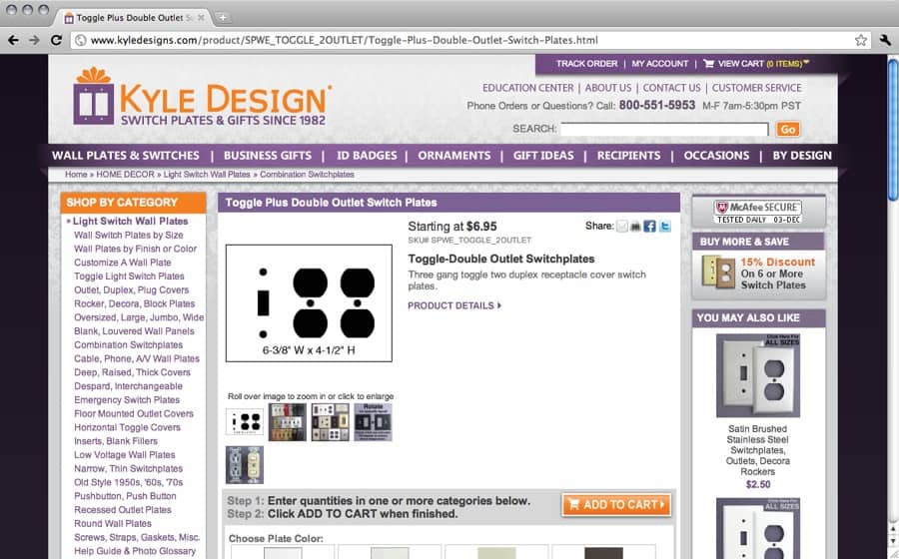Go back with the browser back arrow
Screen dimensions: 899x559
pos(13,40)
